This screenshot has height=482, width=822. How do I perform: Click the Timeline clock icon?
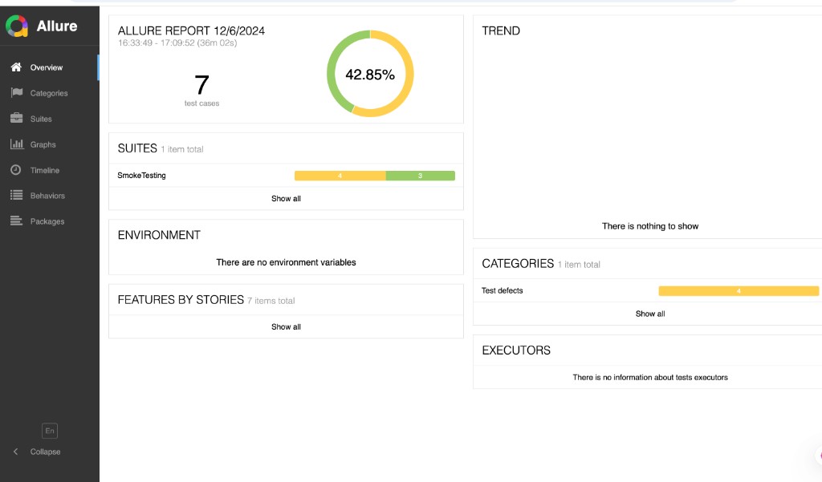pyautogui.click(x=16, y=170)
